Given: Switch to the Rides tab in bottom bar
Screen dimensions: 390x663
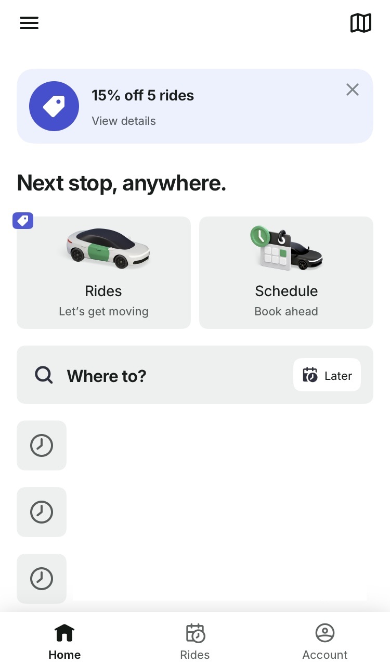Looking at the screenshot, I should [x=195, y=641].
